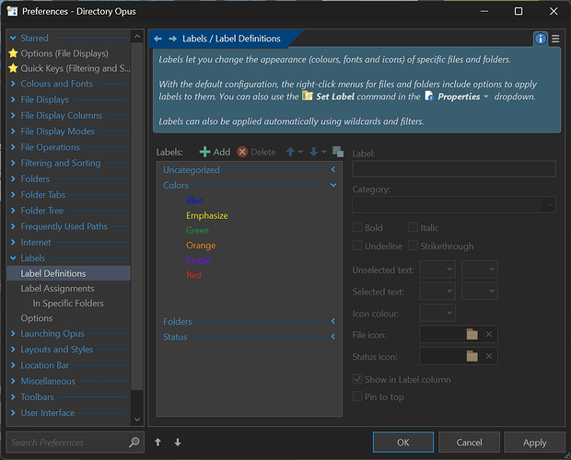Open Quick Keys starred page
Image resolution: width=571 pixels, height=460 pixels.
pos(76,68)
